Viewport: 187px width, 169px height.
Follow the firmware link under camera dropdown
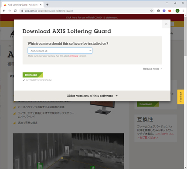(x=74, y=56)
